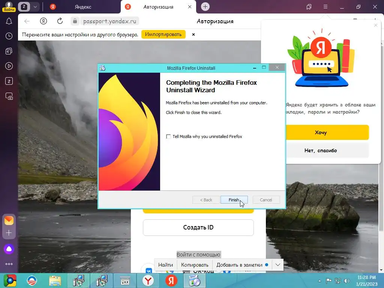
Task: Close the Yandex sync popup
Action: [x=376, y=25]
